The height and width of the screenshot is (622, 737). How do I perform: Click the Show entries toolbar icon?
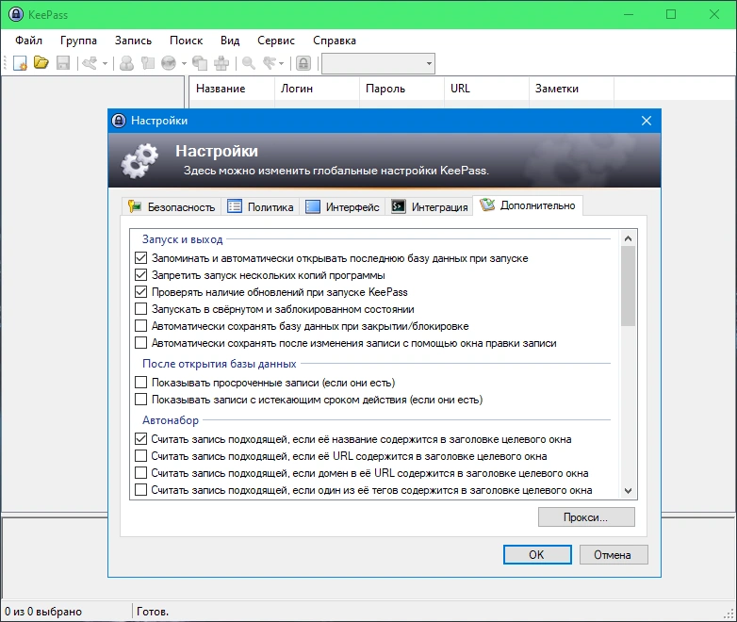(x=270, y=63)
